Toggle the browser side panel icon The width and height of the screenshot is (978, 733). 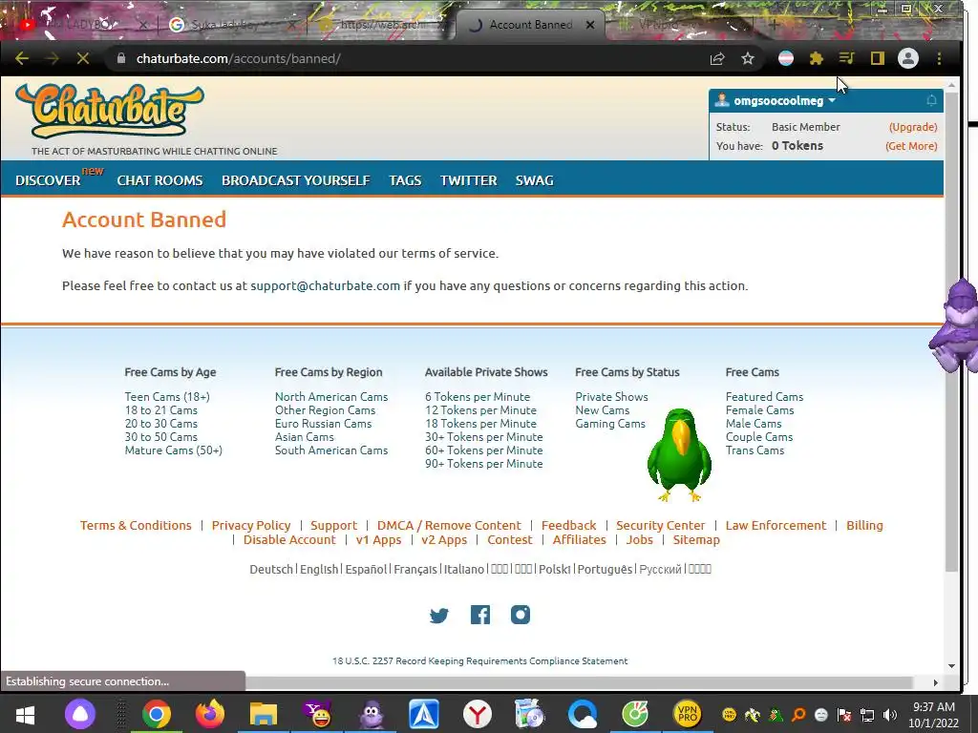tap(877, 58)
